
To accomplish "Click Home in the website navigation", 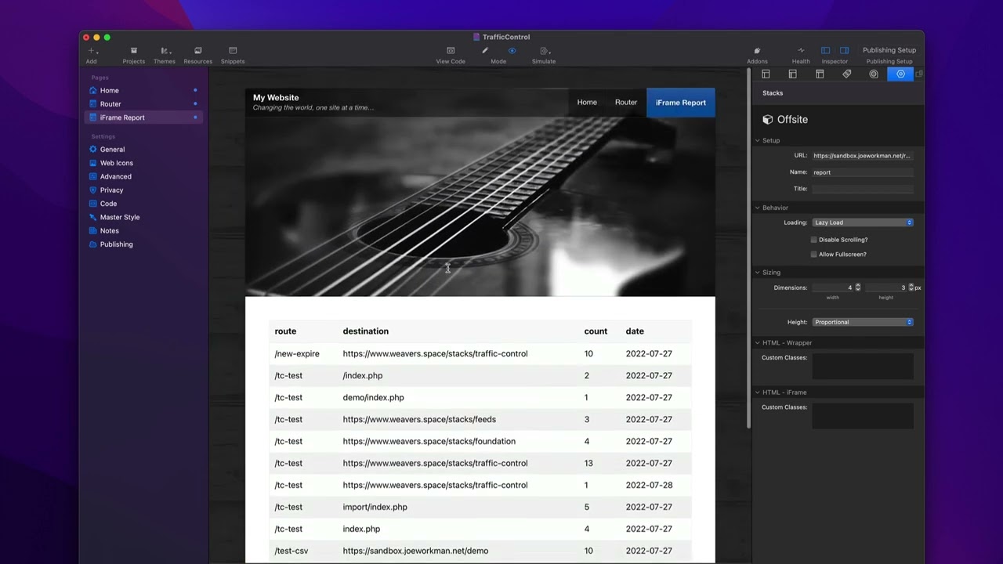I will 587,103.
